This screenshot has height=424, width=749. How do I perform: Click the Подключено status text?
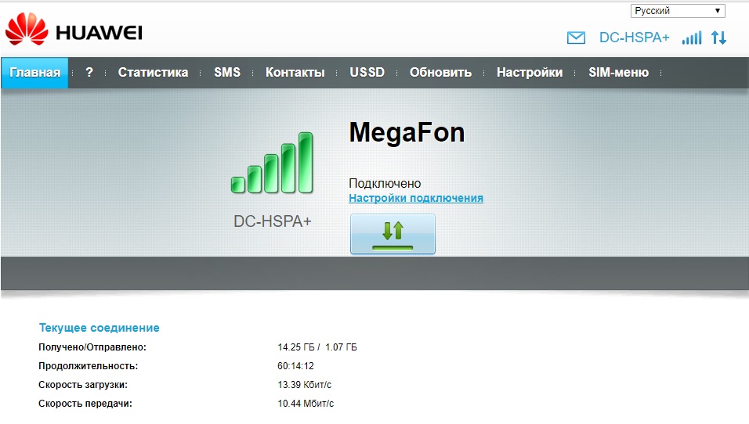pos(385,183)
